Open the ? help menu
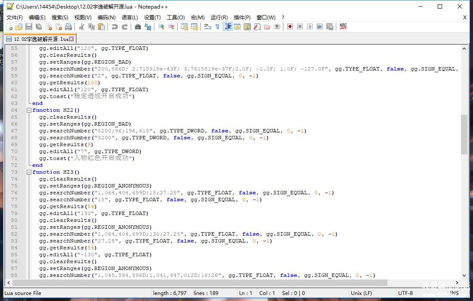 [x=283, y=18]
